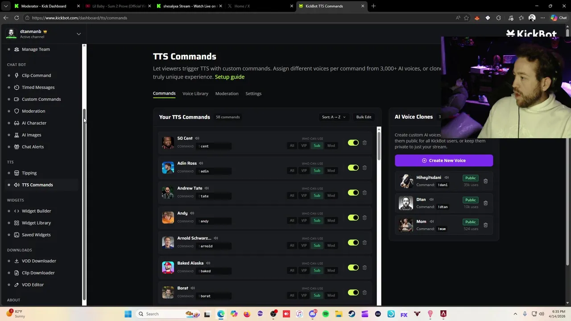571x321 pixels.
Task: Play the Arnold Schwarz... voice preview speaker
Action: [x=216, y=238]
